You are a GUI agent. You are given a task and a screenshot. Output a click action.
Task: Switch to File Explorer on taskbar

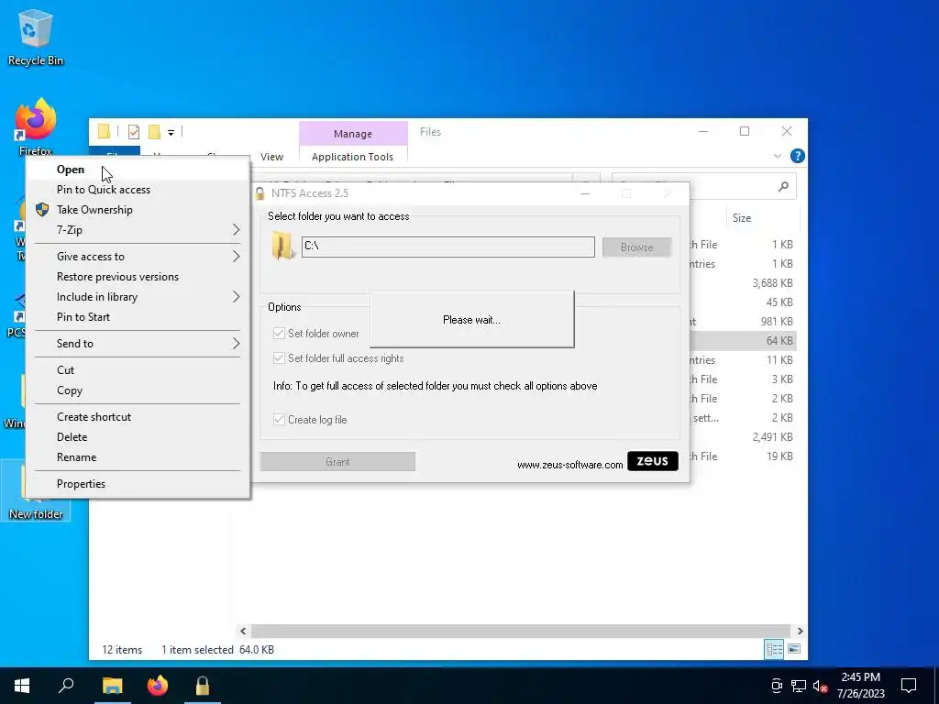click(x=112, y=686)
